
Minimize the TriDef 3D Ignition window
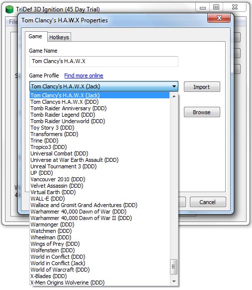coord(203,7)
